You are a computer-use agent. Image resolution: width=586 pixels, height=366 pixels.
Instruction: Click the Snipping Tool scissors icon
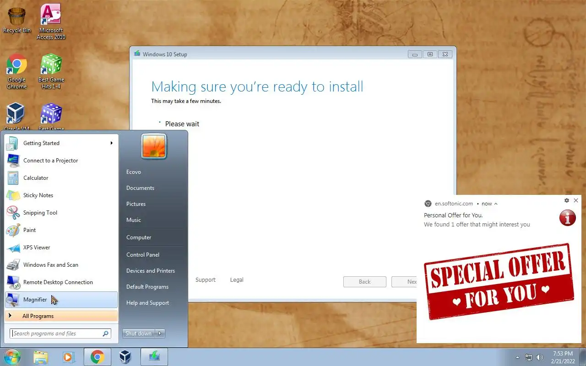[12, 213]
